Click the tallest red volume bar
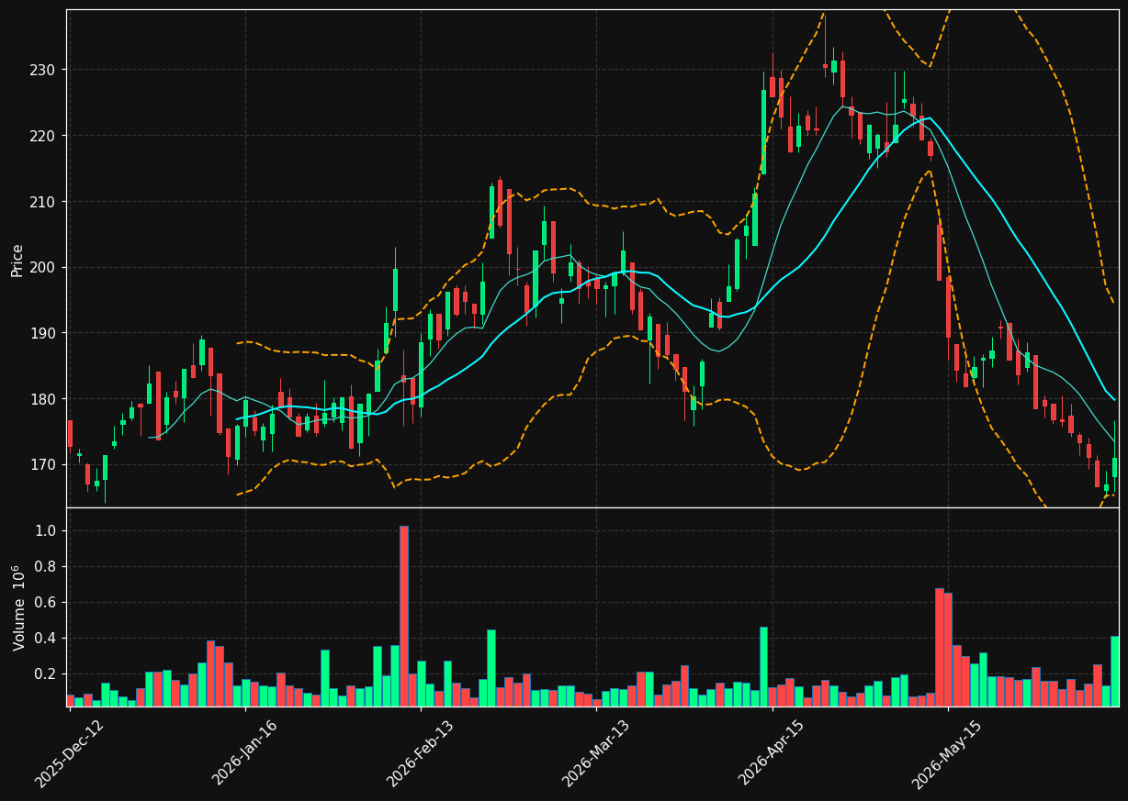Image resolution: width=1128 pixels, height=801 pixels. 403,616
